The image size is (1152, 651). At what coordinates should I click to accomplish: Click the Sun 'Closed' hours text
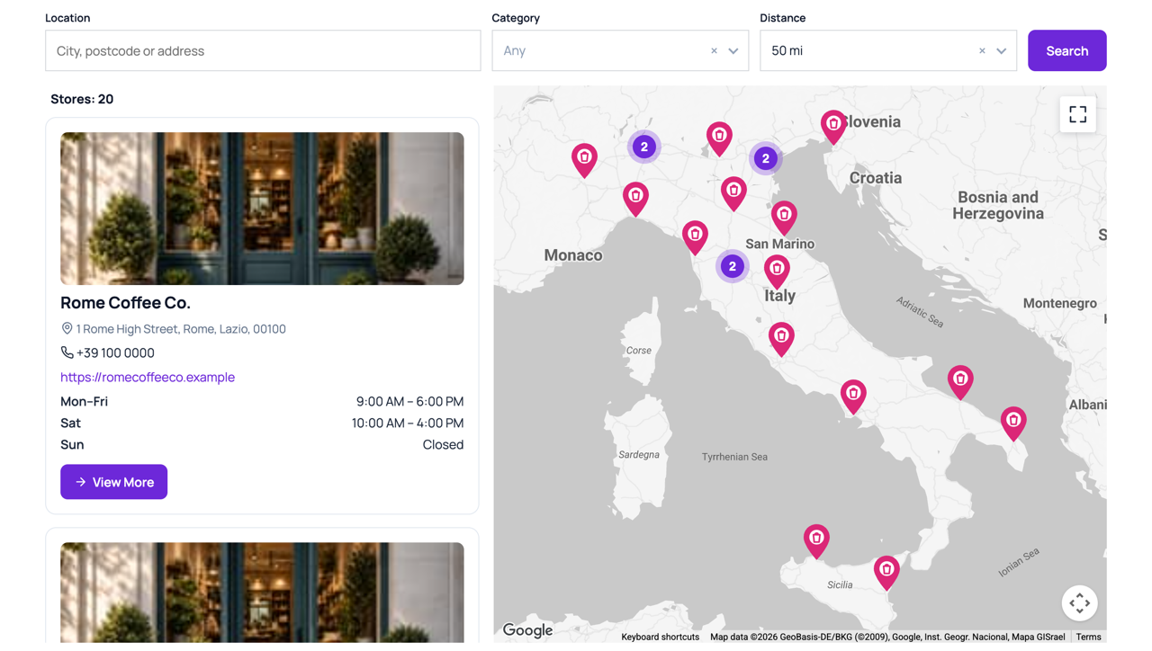click(443, 445)
